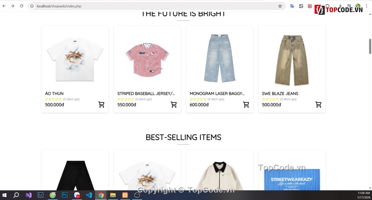This screenshot has height=200, width=372.
Task: Open Visual Studio Code from taskbar
Action: pyautogui.click(x=89, y=195)
